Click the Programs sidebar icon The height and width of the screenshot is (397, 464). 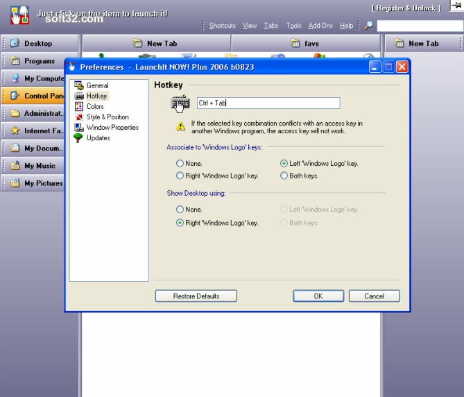15,60
